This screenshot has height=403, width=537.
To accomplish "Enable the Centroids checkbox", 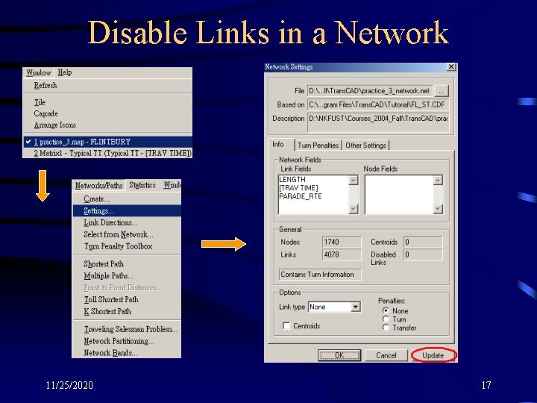I will click(x=286, y=325).
